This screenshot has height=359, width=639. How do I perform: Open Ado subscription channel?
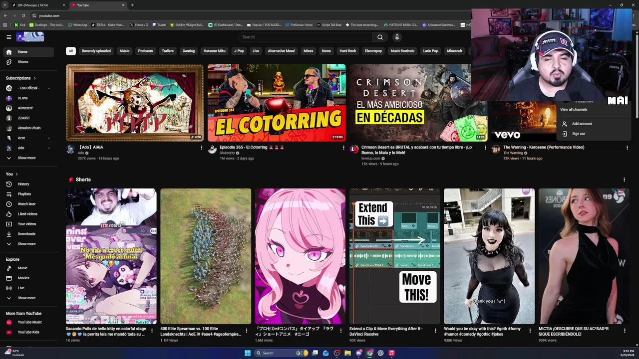[28, 148]
